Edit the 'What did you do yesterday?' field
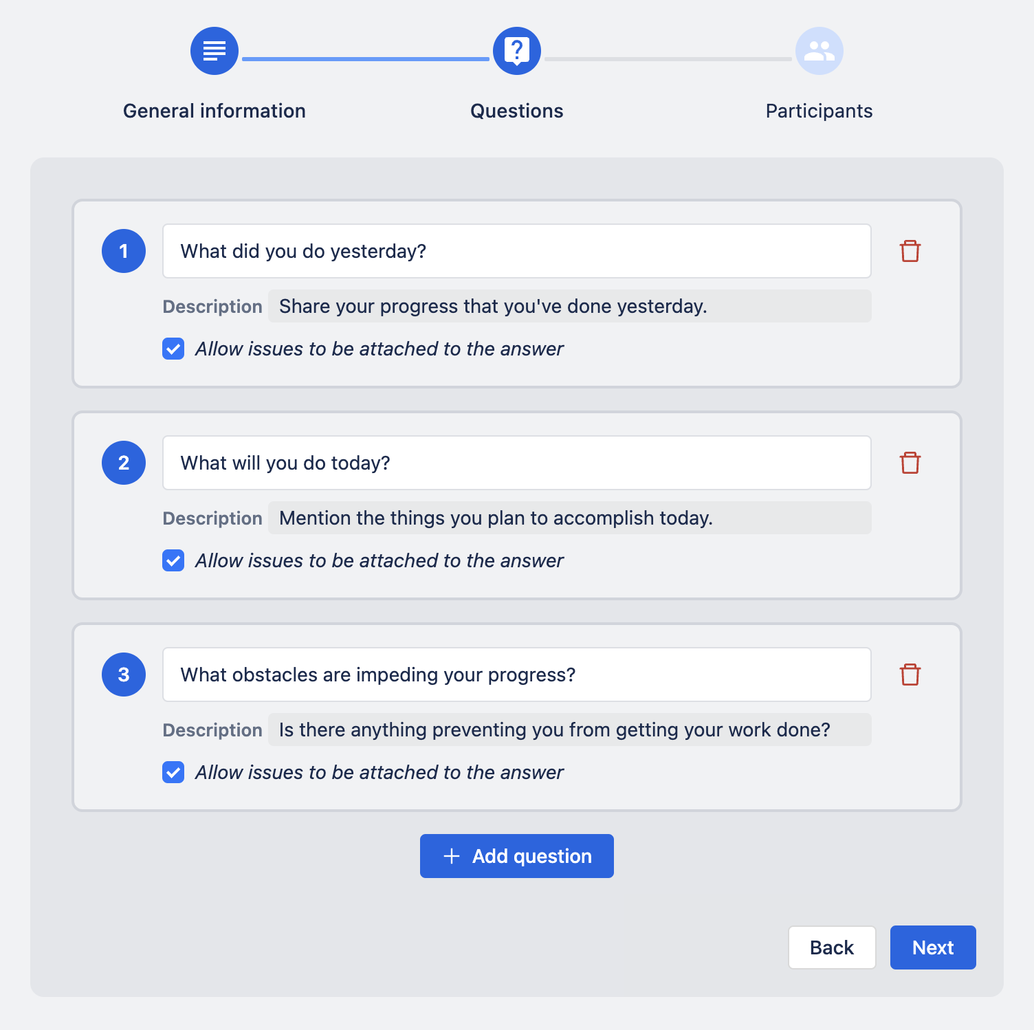This screenshot has height=1030, width=1034. pyautogui.click(x=517, y=251)
